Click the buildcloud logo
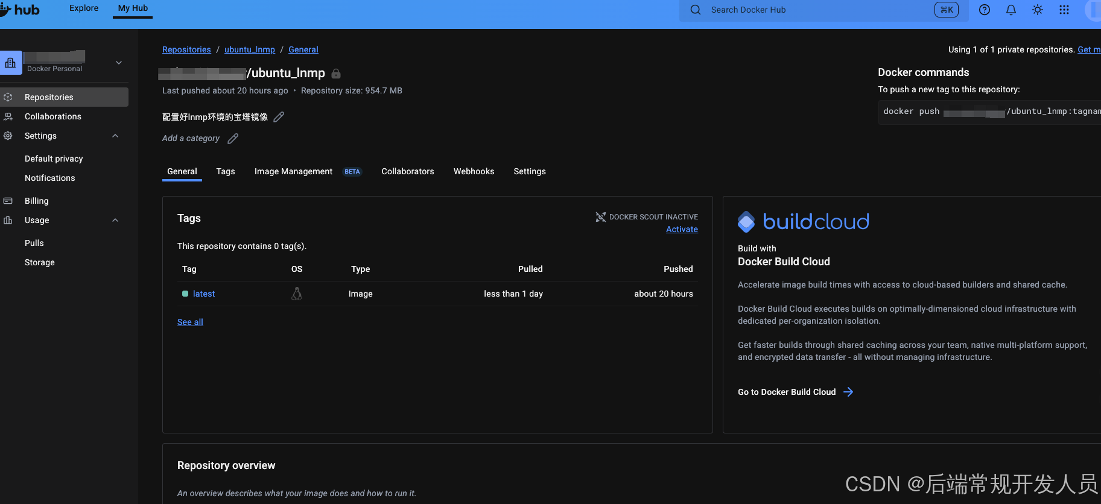The image size is (1101, 504). [x=804, y=222]
